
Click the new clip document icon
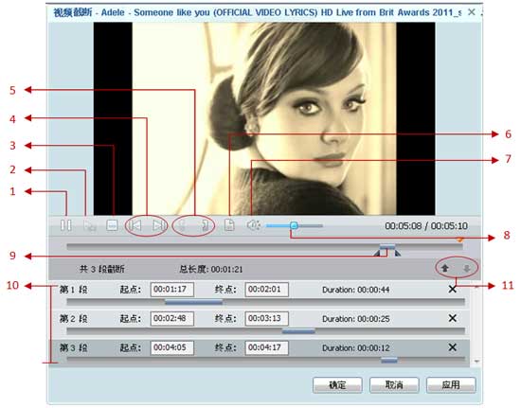(229, 225)
